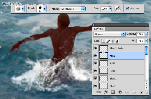
Task: Click the Link layers icon
Action: point(99,92)
